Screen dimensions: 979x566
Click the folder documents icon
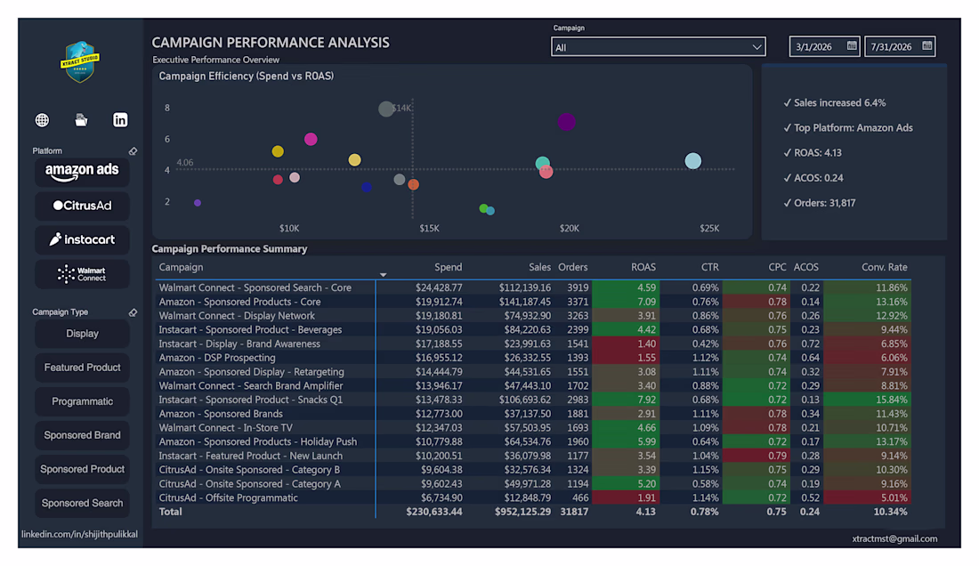click(x=81, y=120)
